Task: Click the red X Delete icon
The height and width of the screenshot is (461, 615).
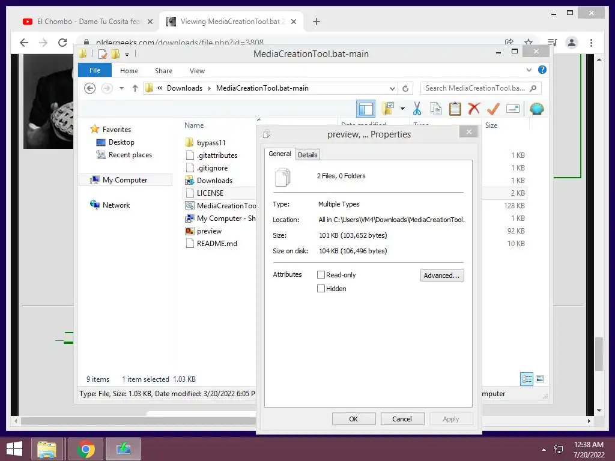Action: pyautogui.click(x=474, y=109)
